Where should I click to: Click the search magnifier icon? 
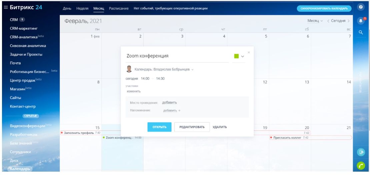point(361,33)
